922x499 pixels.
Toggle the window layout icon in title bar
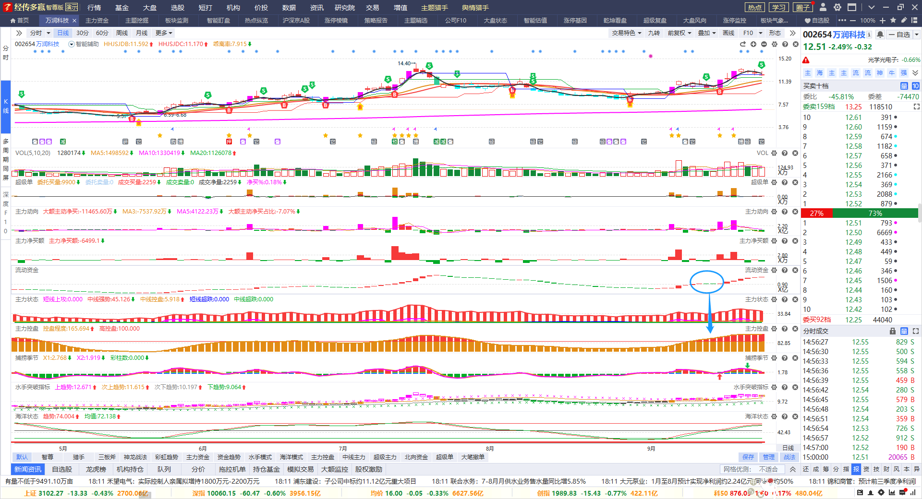click(852, 7)
